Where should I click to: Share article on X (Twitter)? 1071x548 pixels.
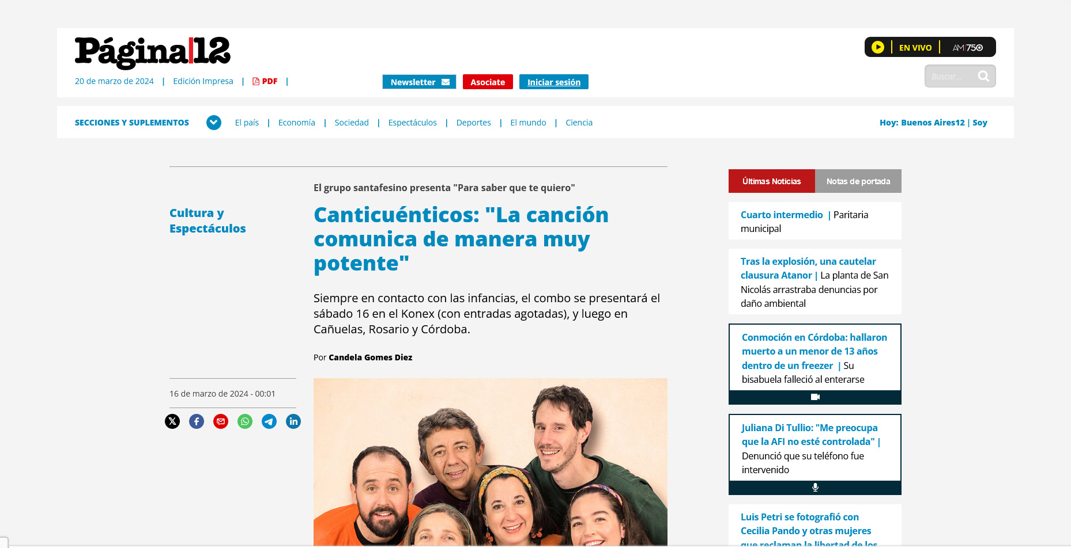(172, 421)
